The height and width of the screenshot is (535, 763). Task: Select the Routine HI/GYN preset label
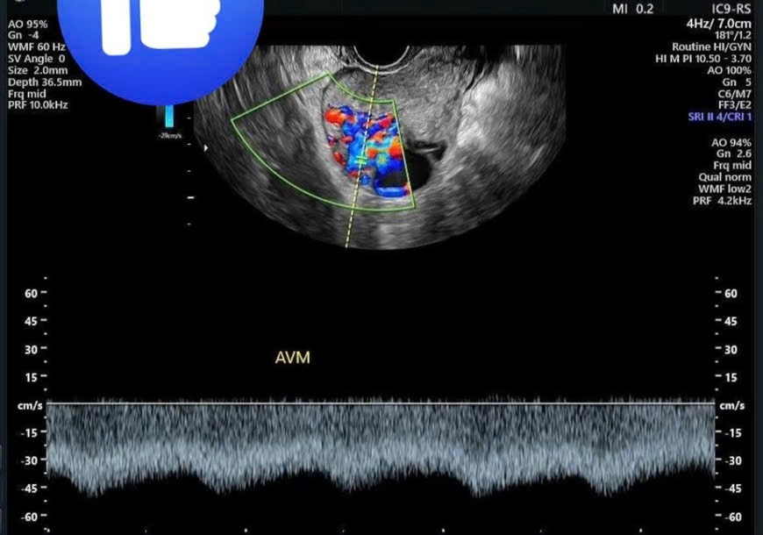tap(711, 46)
